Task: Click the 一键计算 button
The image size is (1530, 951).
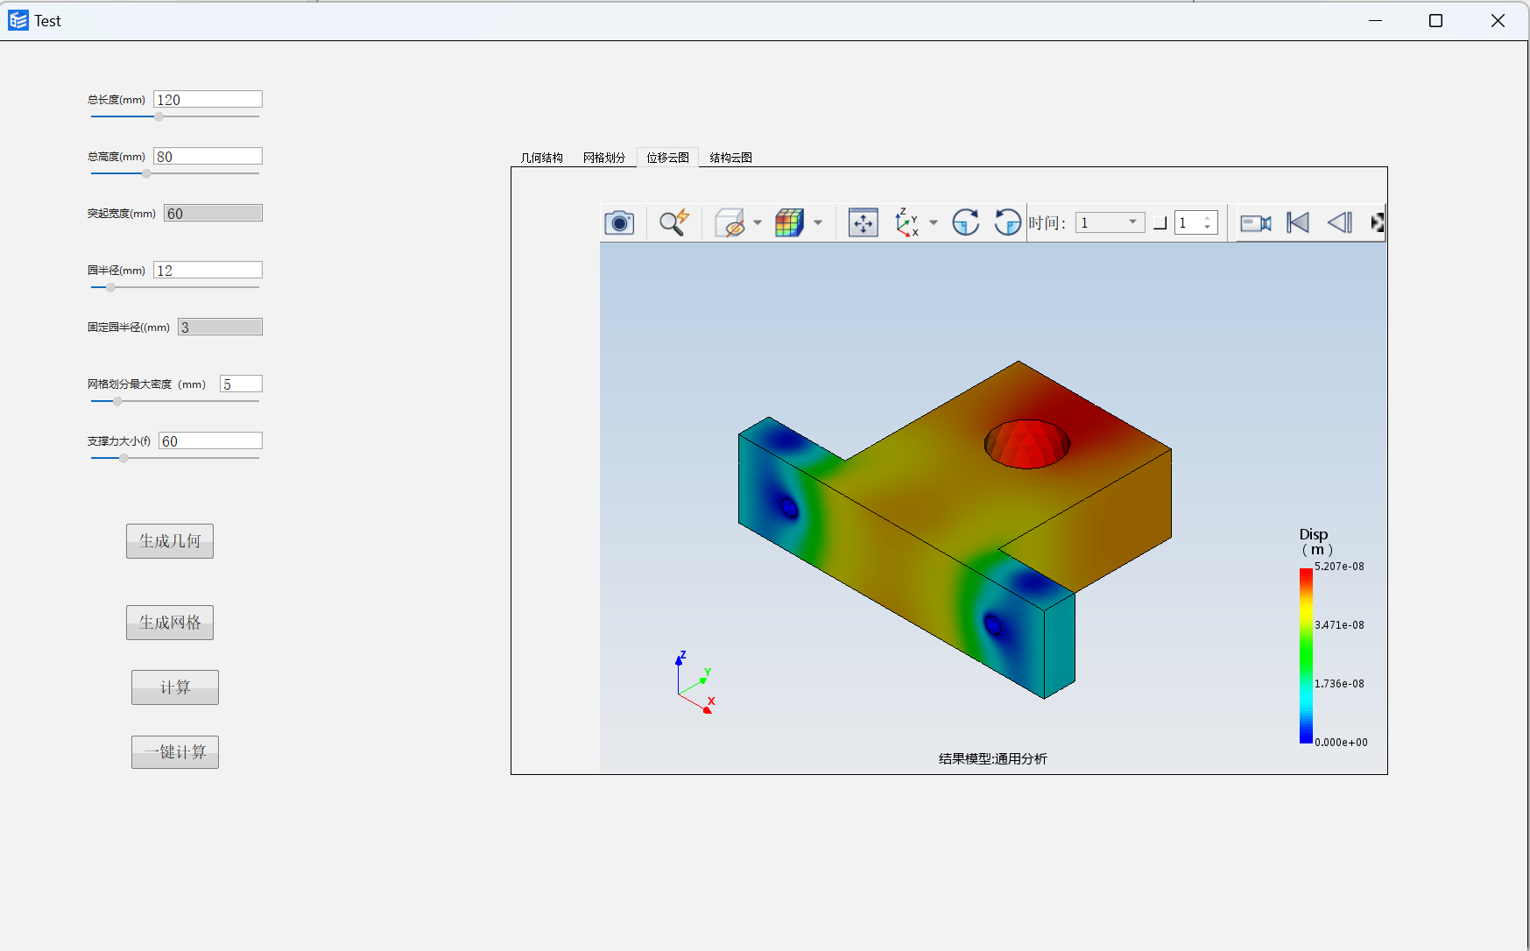Action: pyautogui.click(x=175, y=752)
